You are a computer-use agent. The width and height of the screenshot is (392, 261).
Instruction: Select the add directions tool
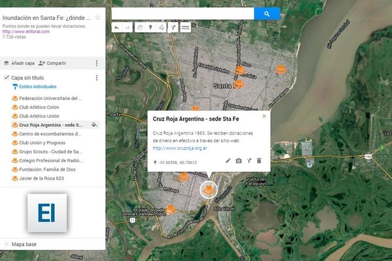(x=173, y=27)
